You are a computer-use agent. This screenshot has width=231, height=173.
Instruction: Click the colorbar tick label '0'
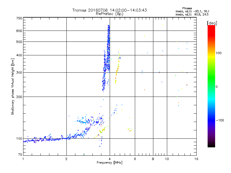click(x=217, y=87)
